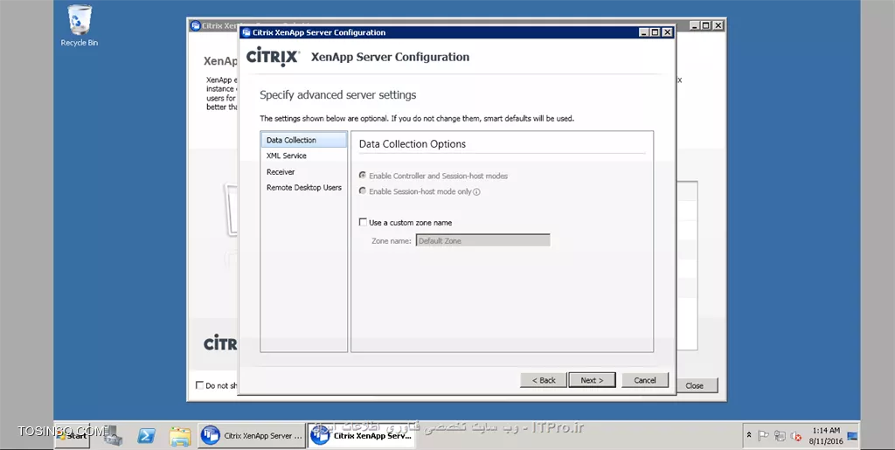Click the Back button
This screenshot has height=450, width=895.
pos(544,380)
